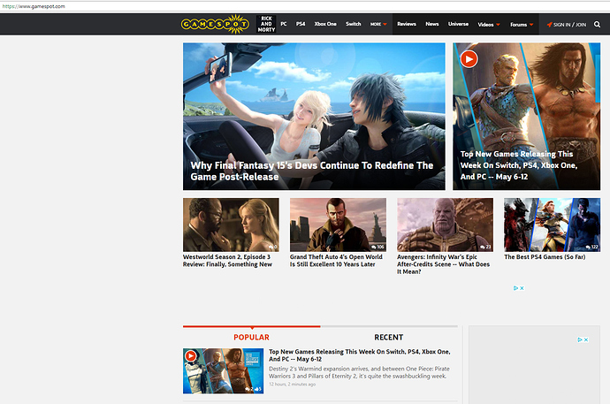Open comments on the Avengers thumbnail
Screen dimensions: 610x404
pyautogui.click(x=485, y=247)
